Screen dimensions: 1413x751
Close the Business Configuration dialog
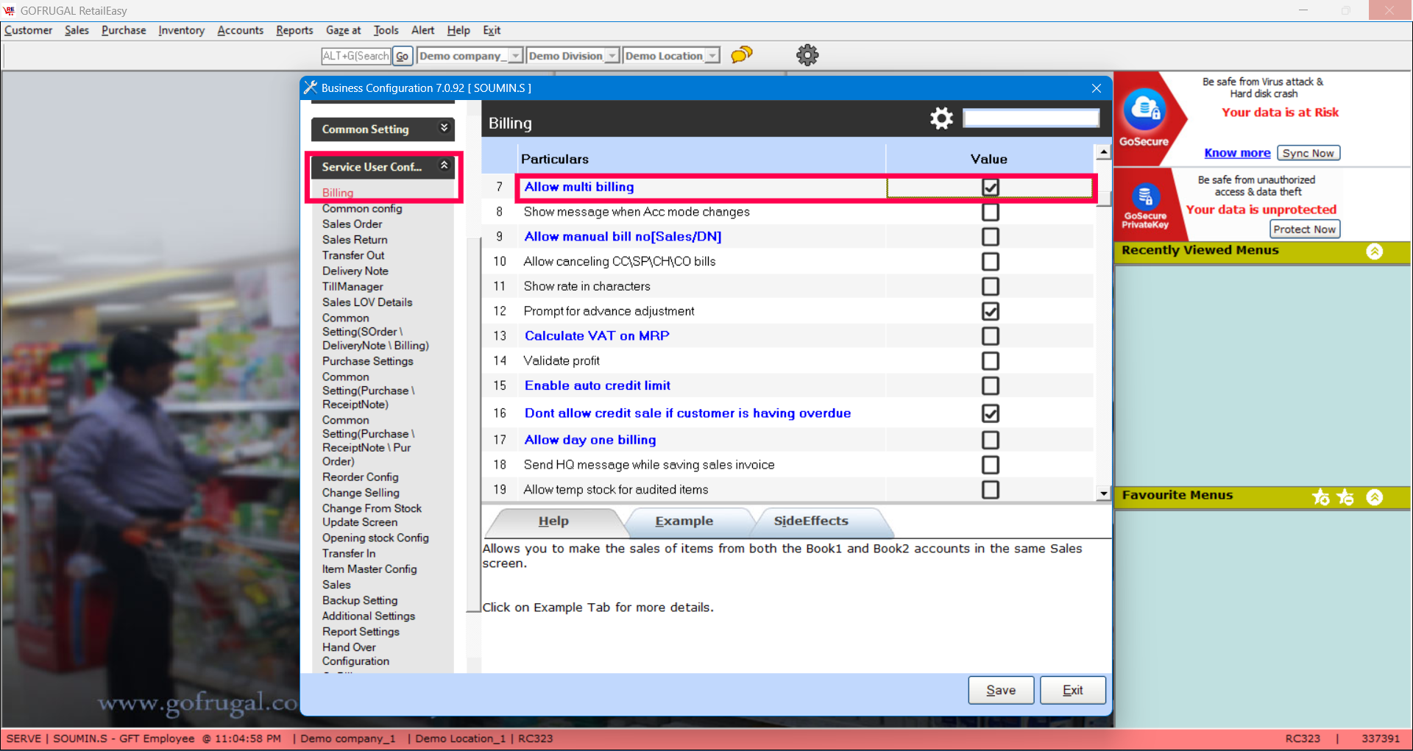[1097, 88]
